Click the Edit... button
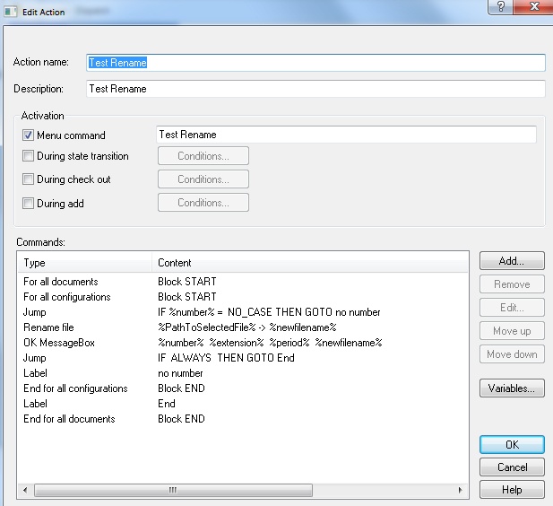Viewport: 553px width, 506px height. point(512,308)
